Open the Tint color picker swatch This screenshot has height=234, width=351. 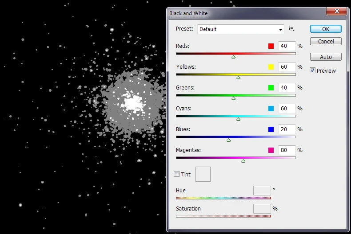tap(203, 174)
